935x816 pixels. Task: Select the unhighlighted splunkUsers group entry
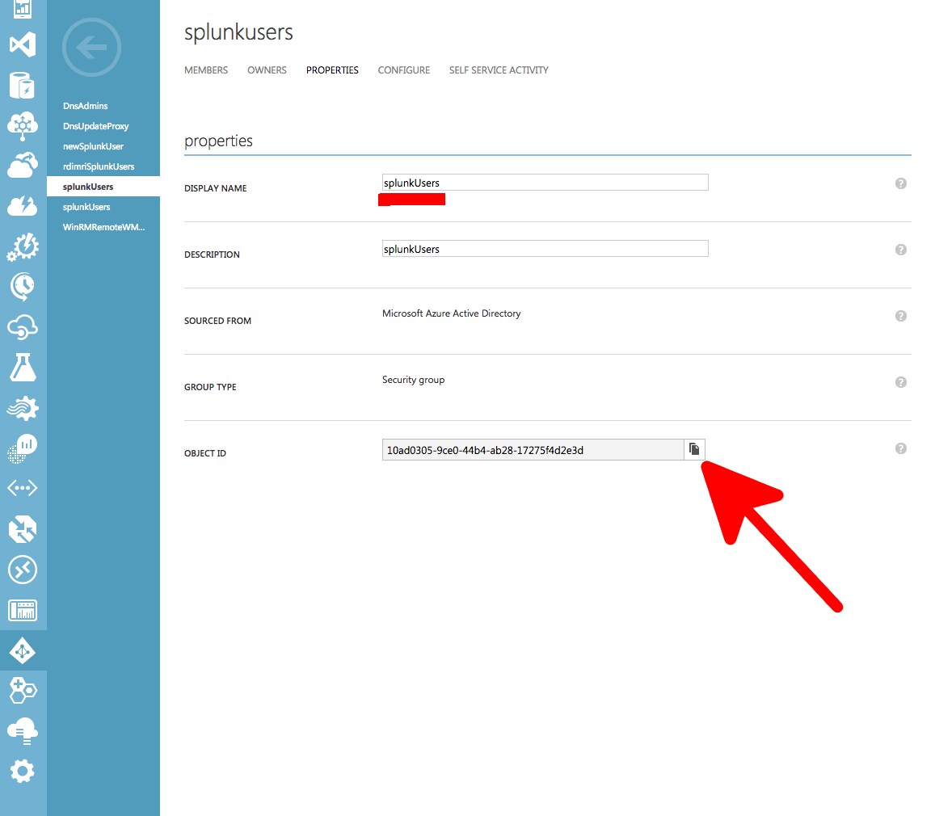(86, 207)
